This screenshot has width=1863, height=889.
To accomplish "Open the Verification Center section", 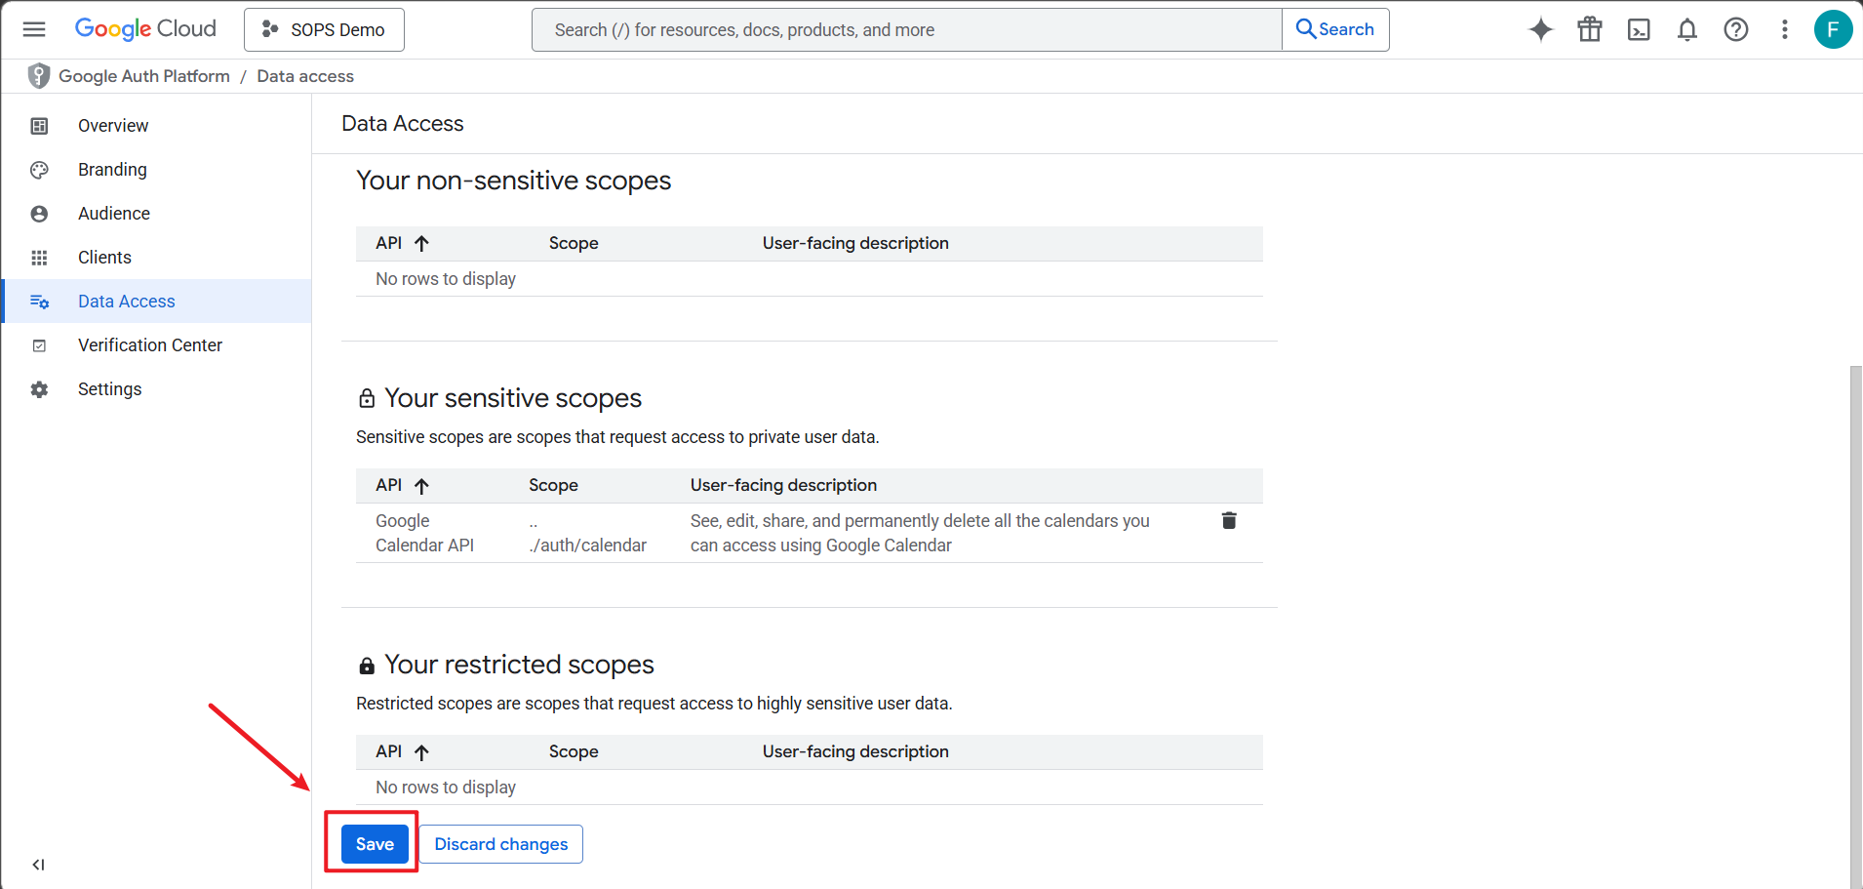I will [149, 345].
